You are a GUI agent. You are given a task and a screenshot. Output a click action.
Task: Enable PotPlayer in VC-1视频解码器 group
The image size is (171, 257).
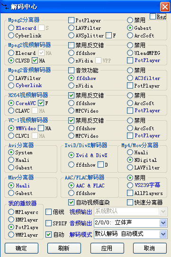pyautogui.click(x=130, y=136)
